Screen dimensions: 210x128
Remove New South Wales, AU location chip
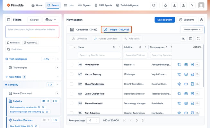[x=36, y=126]
